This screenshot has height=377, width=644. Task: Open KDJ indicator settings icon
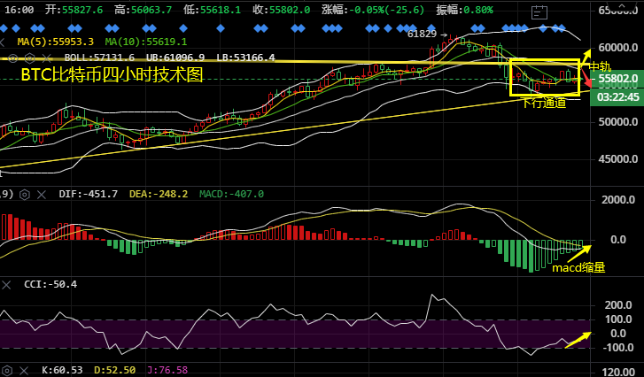tap(7, 369)
